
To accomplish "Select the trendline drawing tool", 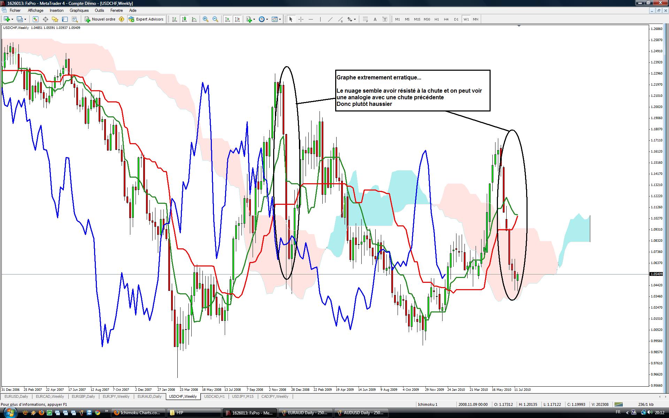I will (330, 20).
